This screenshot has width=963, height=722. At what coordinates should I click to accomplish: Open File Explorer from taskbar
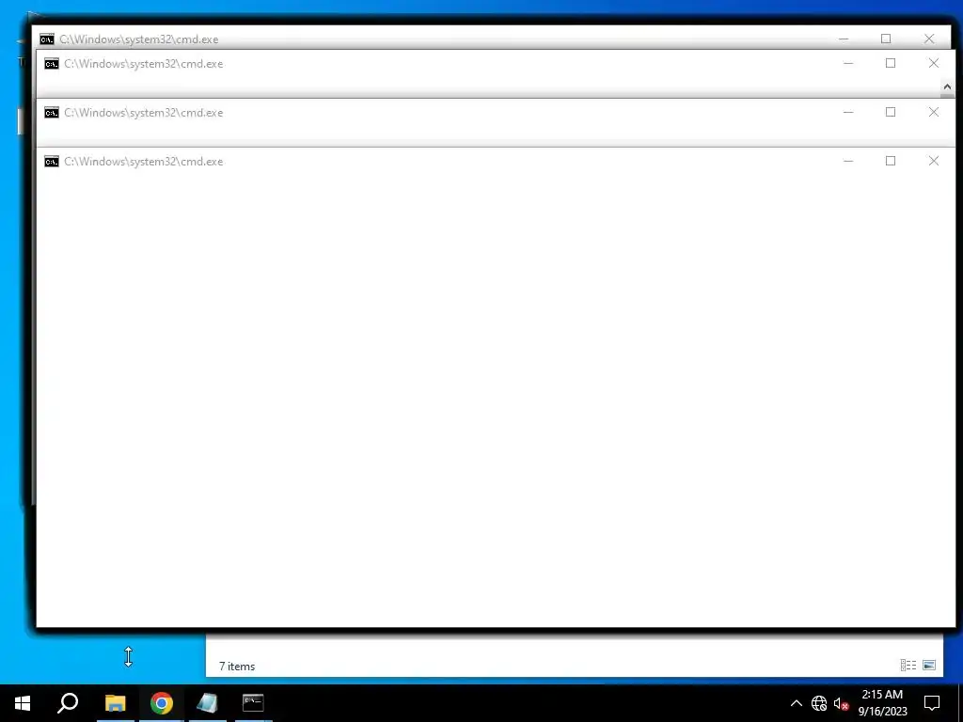coord(115,703)
